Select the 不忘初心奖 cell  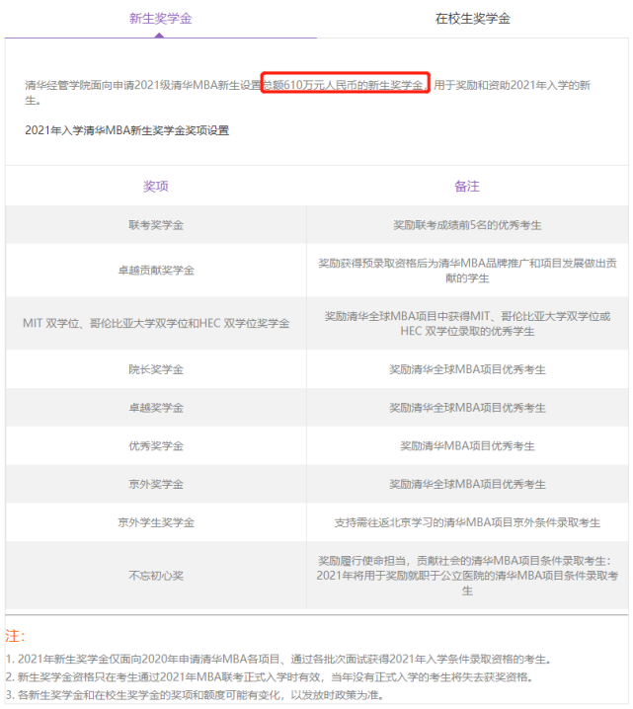tap(156, 576)
